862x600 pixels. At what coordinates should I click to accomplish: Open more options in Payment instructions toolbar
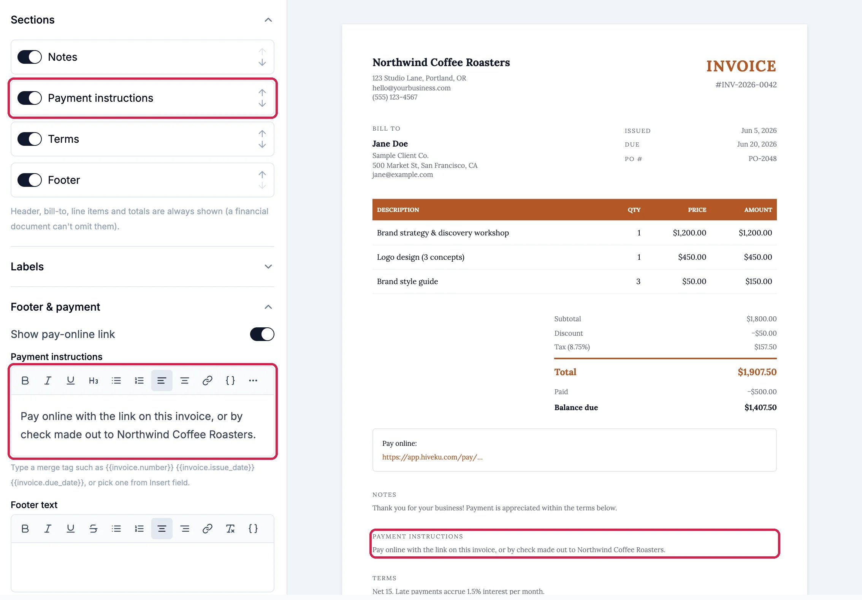[x=253, y=381]
